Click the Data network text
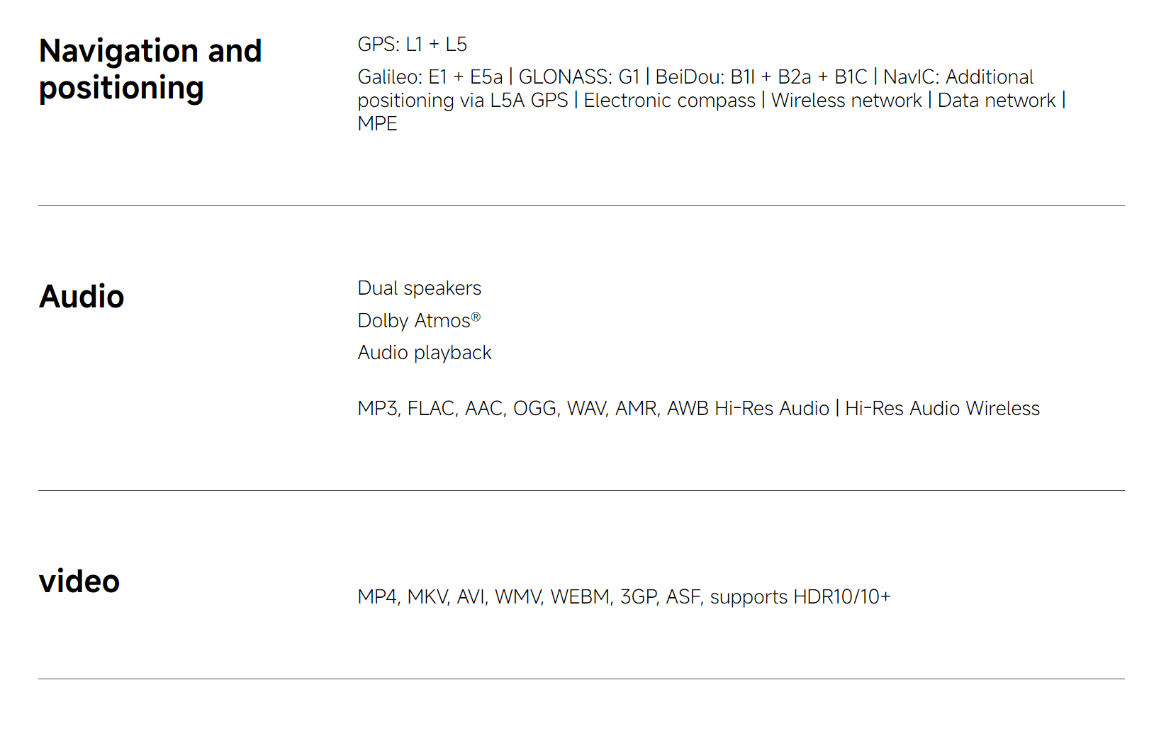This screenshot has width=1171, height=731. tap(997, 101)
